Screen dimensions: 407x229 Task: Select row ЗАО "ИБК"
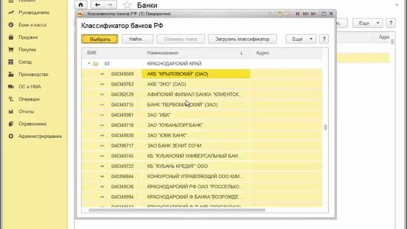click(202, 114)
